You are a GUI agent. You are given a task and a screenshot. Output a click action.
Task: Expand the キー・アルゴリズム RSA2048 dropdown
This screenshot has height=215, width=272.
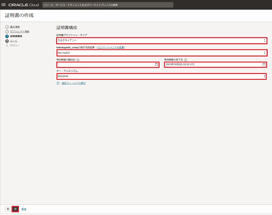pyautogui.click(x=161, y=77)
